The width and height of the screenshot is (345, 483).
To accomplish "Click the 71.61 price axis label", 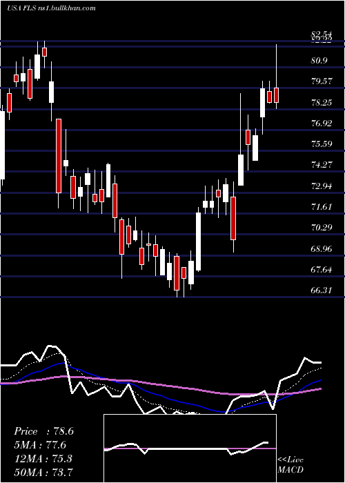I will 322,206.
